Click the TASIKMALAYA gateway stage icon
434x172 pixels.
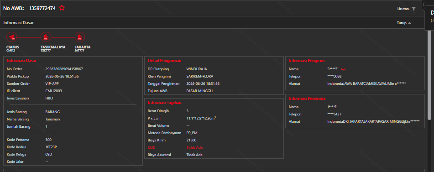point(46,37)
